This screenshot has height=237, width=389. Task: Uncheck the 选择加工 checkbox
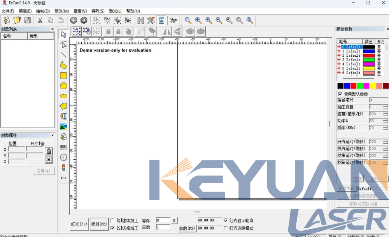click(112, 228)
